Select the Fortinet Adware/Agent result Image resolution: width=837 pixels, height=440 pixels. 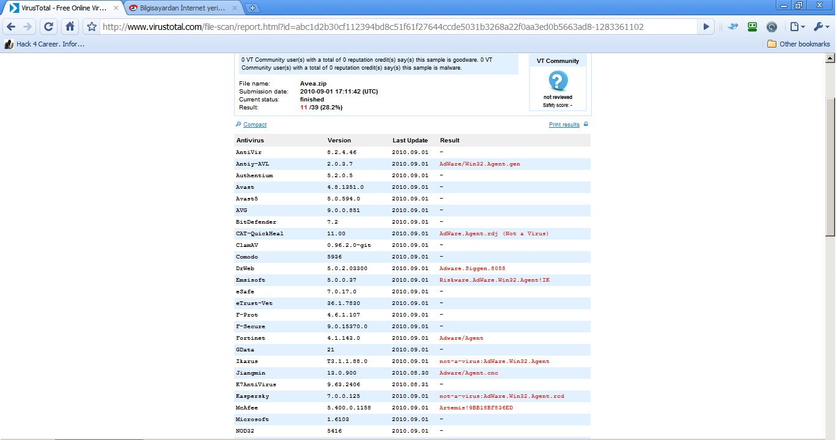[x=462, y=338]
